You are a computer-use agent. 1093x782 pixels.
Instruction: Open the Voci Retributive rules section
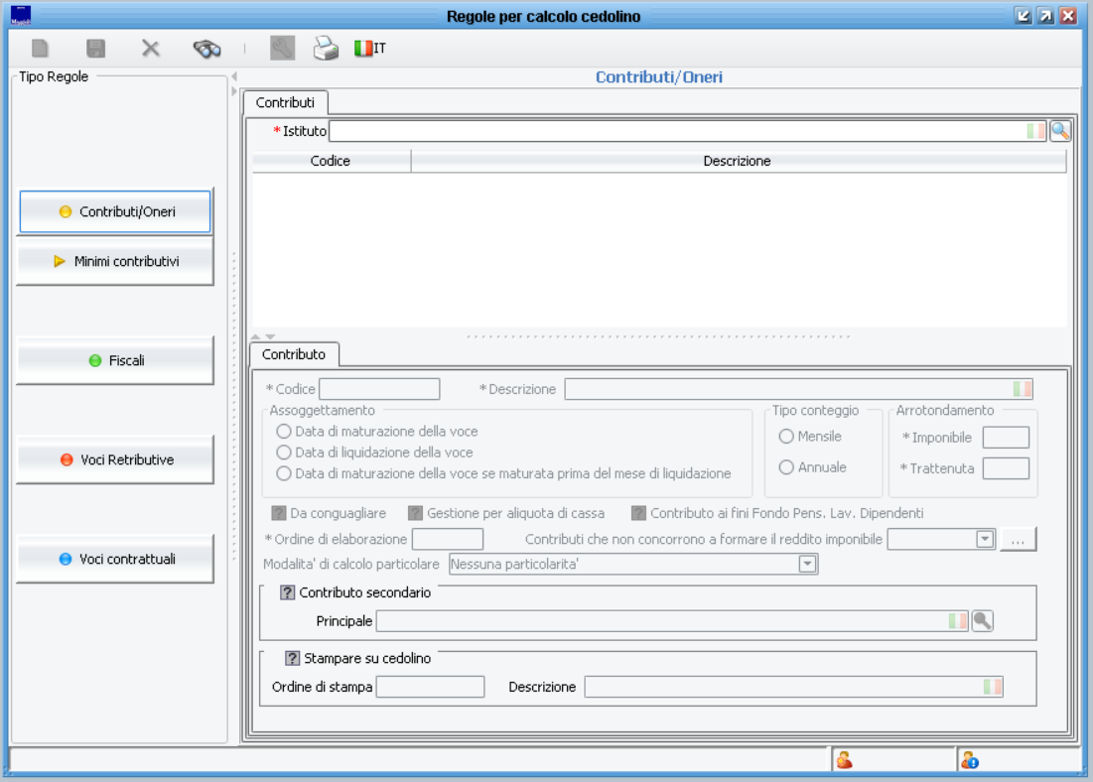pos(115,459)
